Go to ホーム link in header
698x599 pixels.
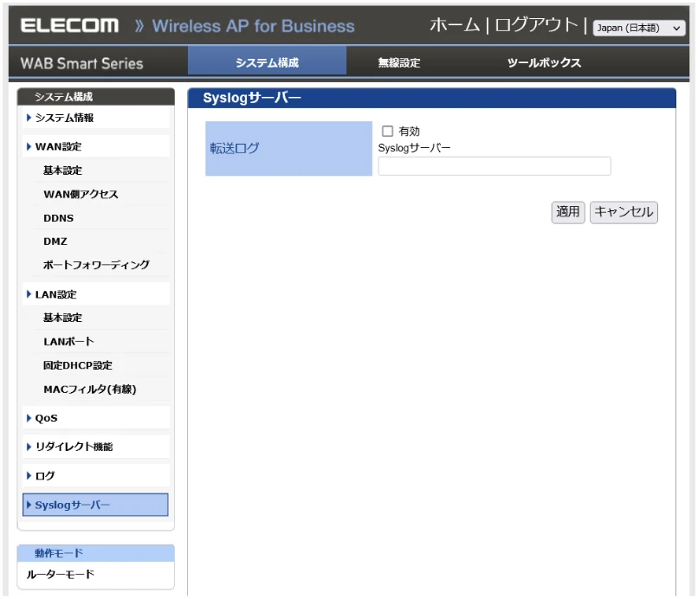pyautogui.click(x=455, y=25)
